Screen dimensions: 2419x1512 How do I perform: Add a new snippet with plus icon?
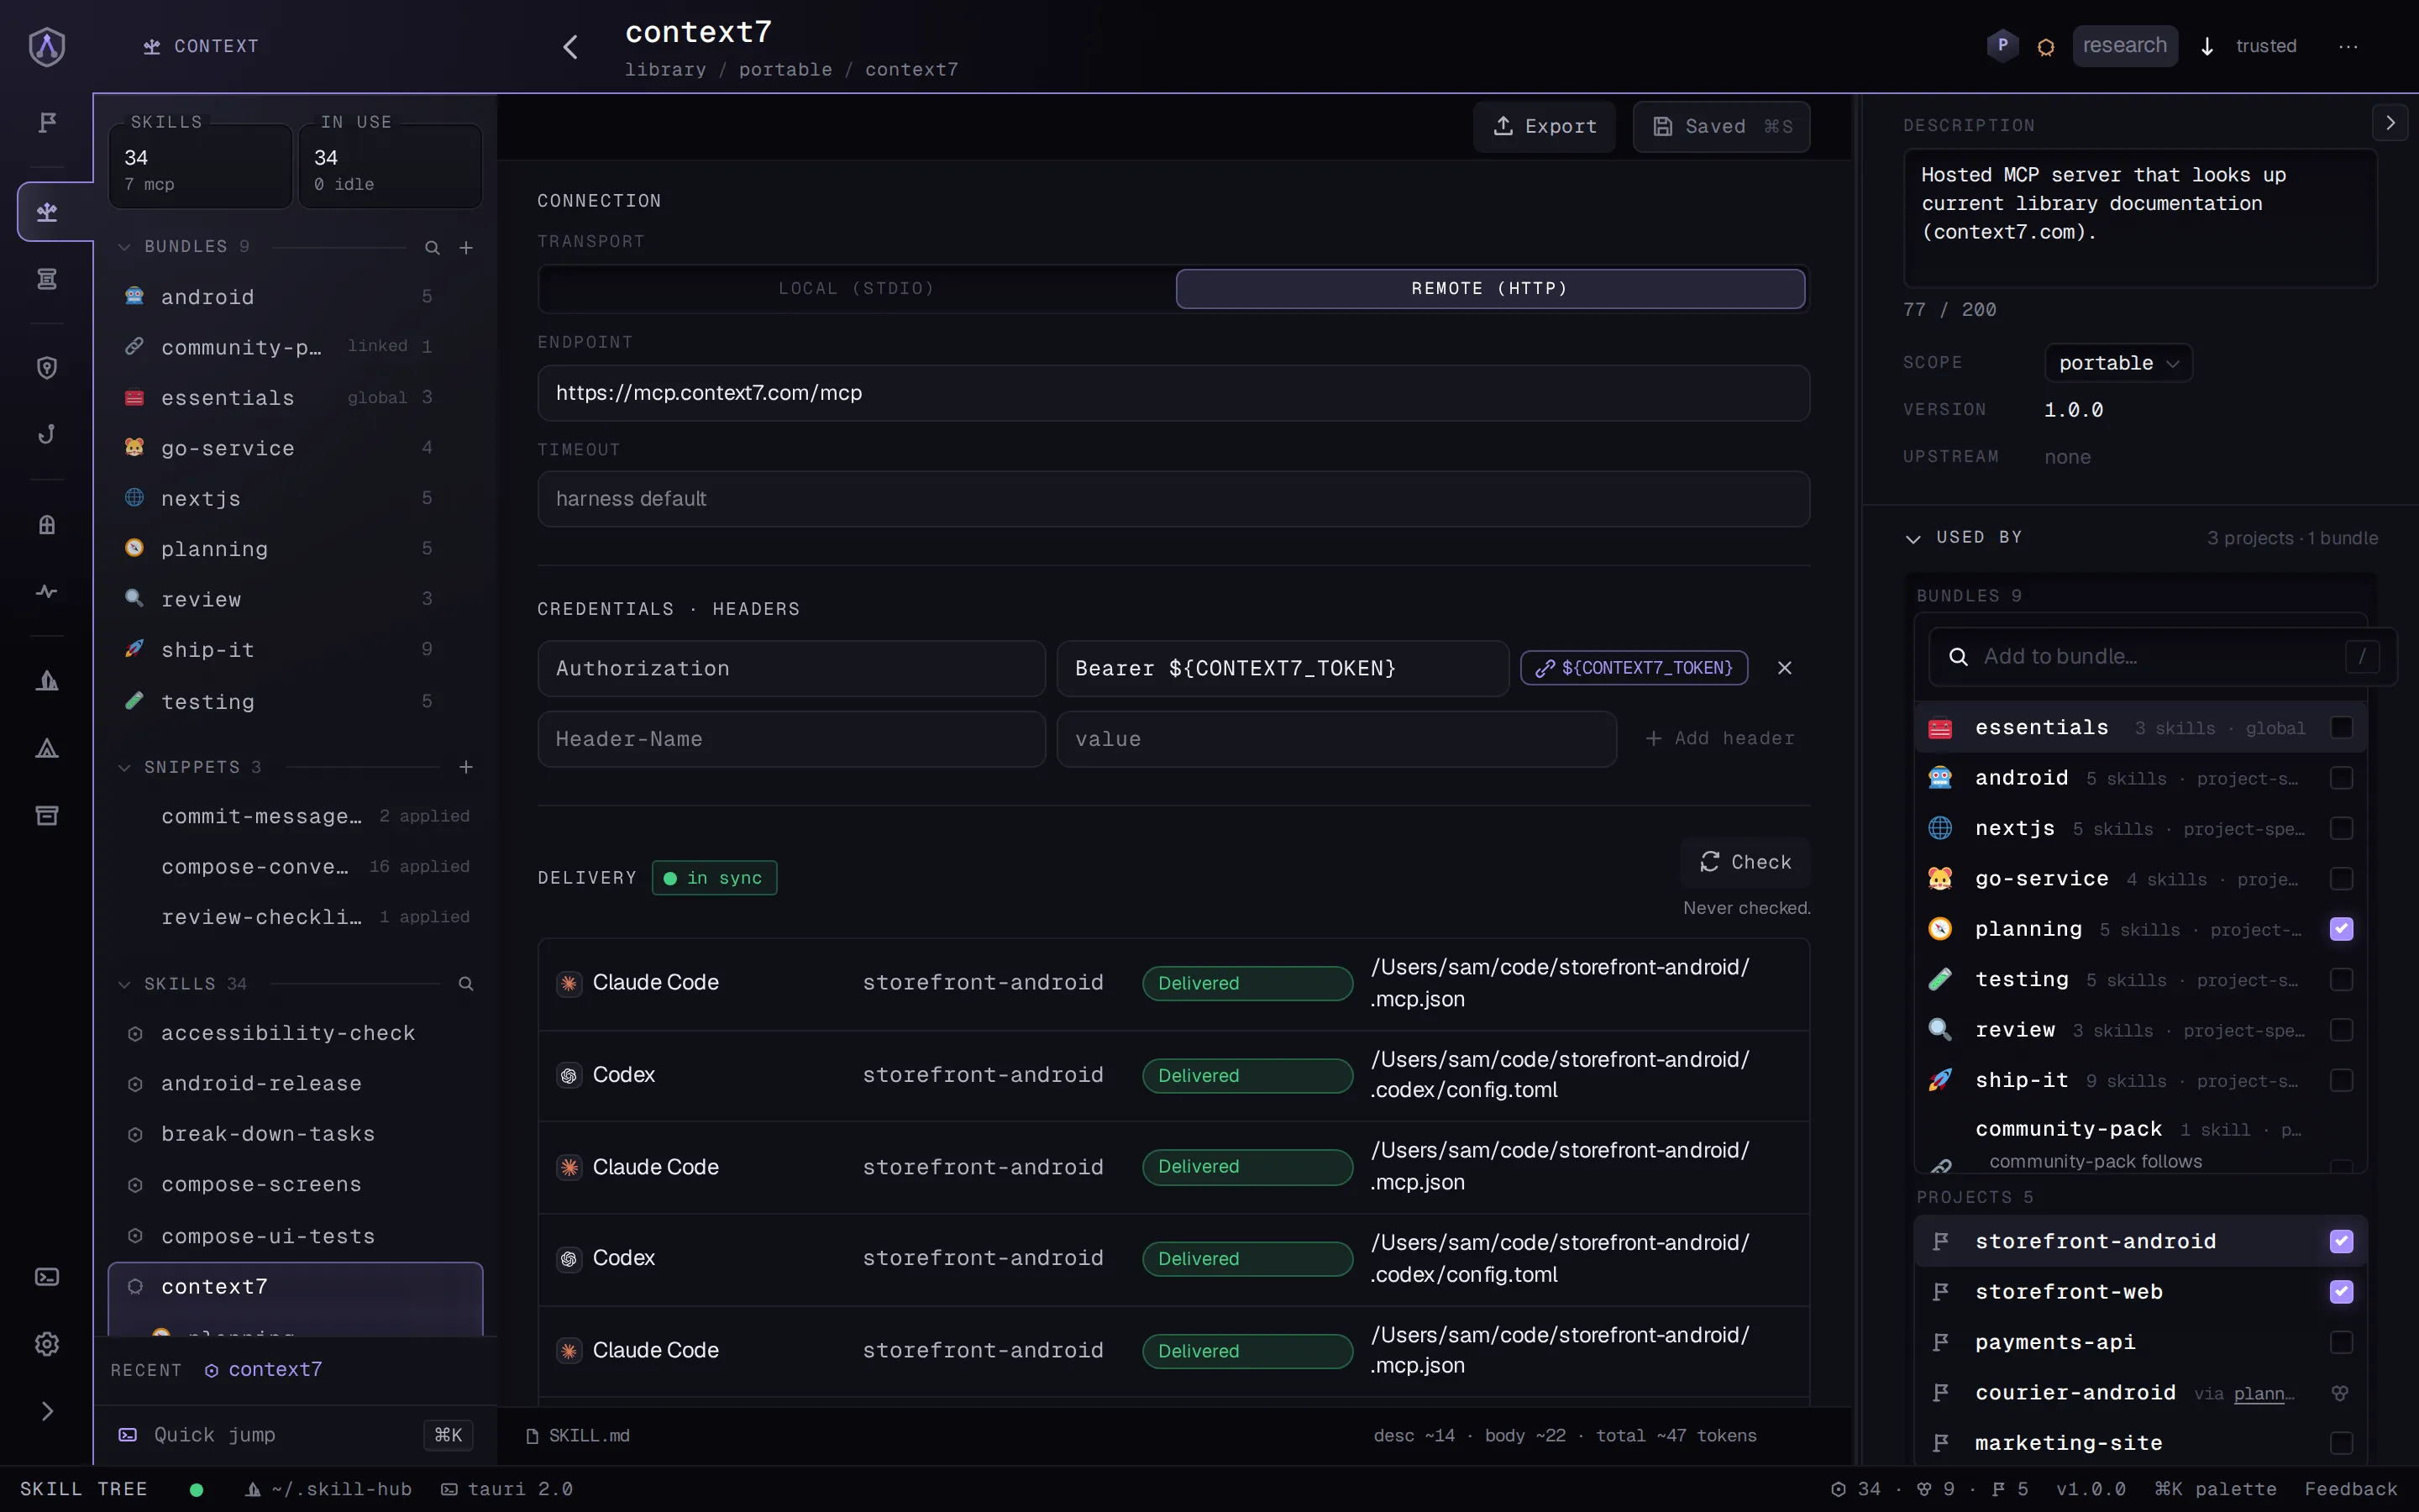[466, 767]
